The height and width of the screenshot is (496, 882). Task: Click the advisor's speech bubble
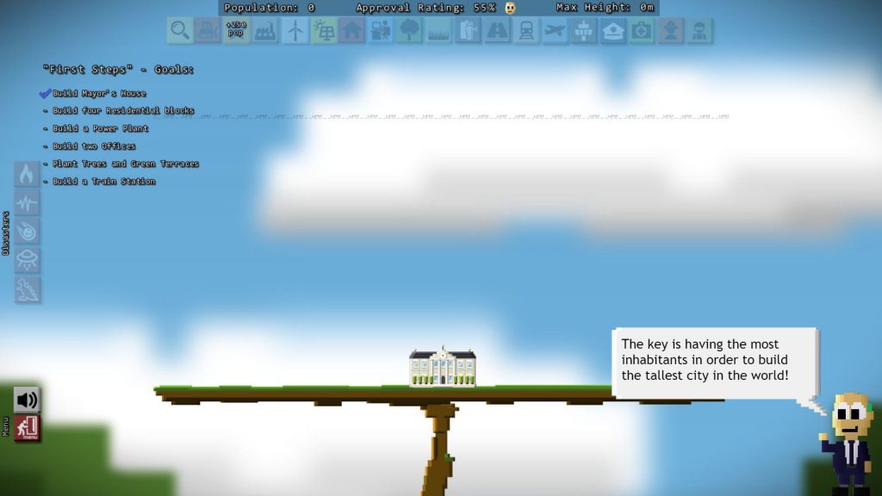(714, 362)
